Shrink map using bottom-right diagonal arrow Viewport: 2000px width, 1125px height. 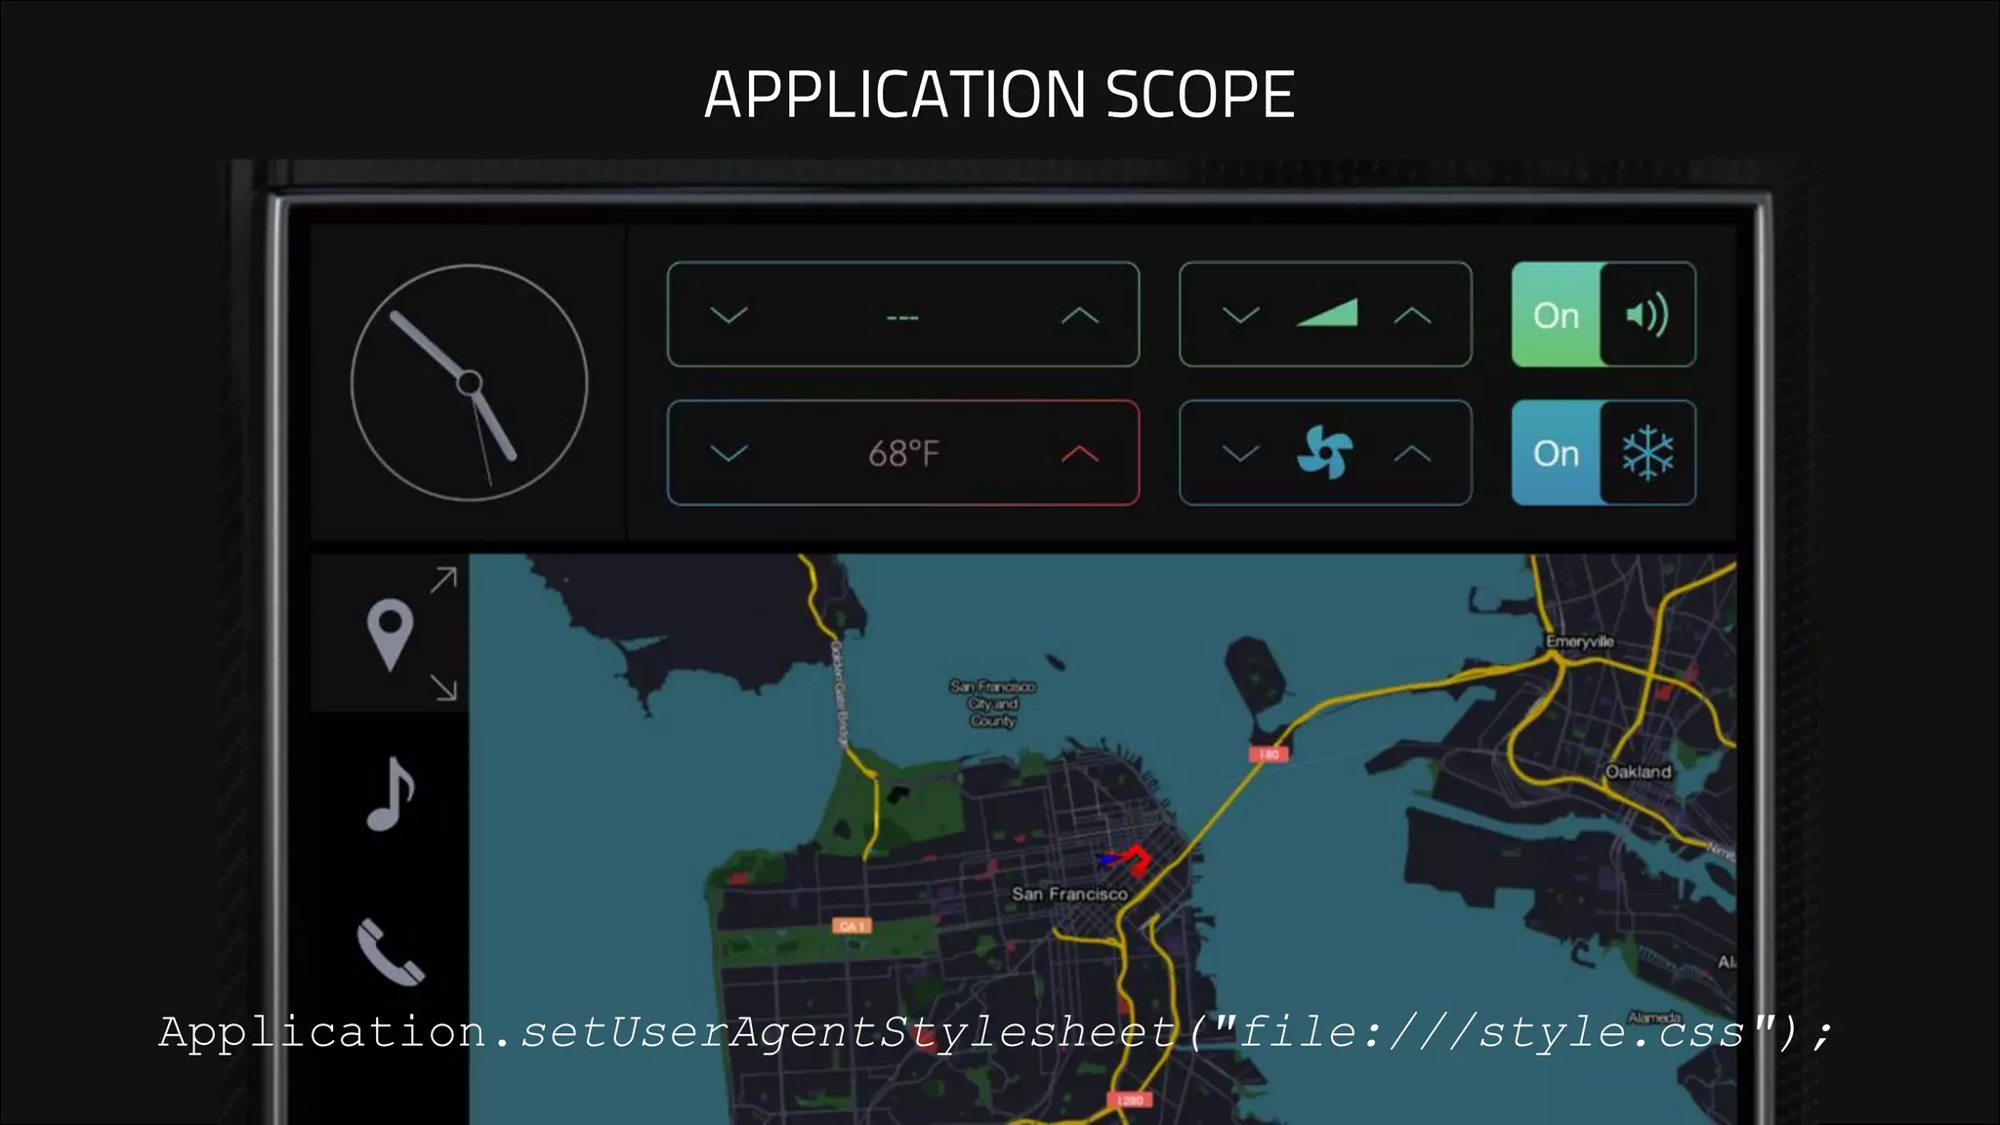[444, 688]
